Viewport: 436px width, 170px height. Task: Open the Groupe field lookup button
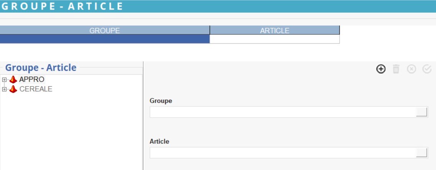421,112
